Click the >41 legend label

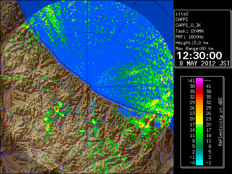point(191,80)
